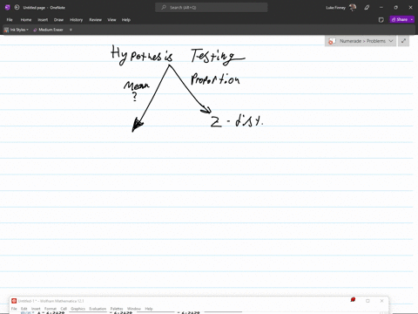Select the Medium Eraser tool
Image resolution: width=418 pixels, height=314 pixels.
[48, 30]
